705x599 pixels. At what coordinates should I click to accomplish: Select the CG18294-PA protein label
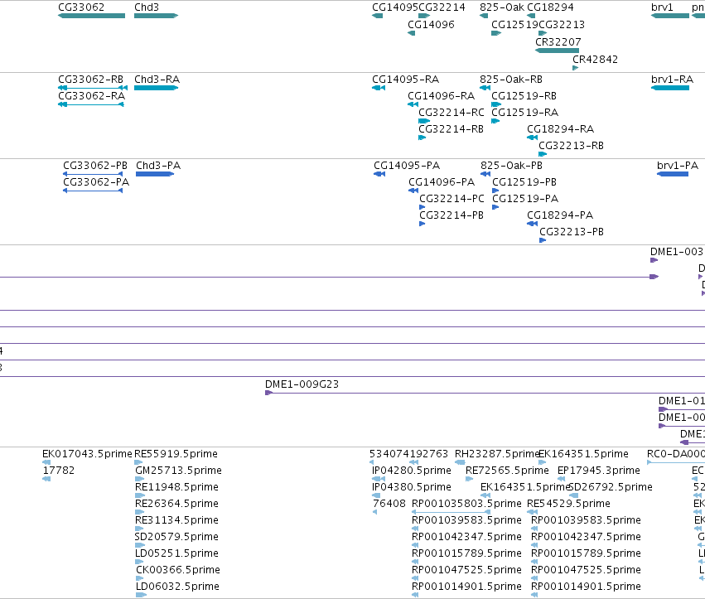(560, 215)
